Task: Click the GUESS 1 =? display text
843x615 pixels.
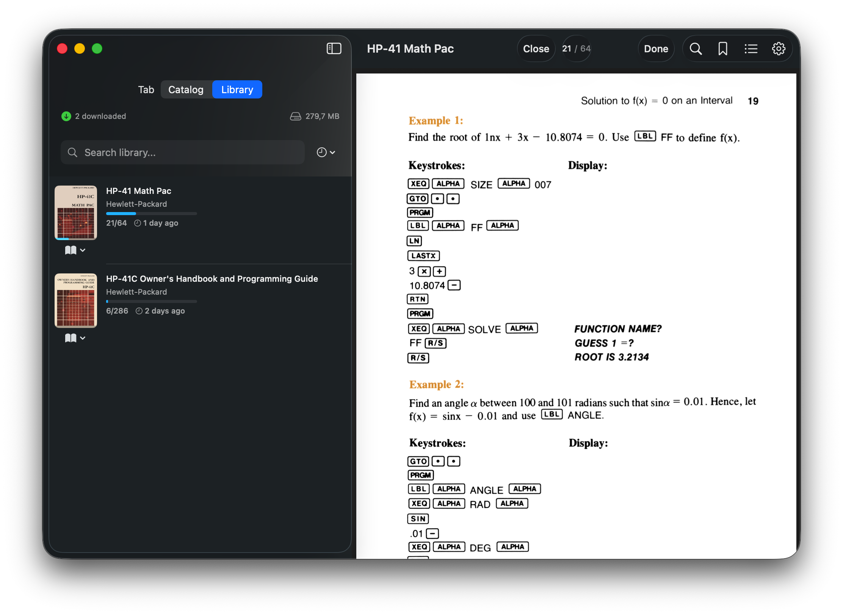Action: [x=604, y=343]
